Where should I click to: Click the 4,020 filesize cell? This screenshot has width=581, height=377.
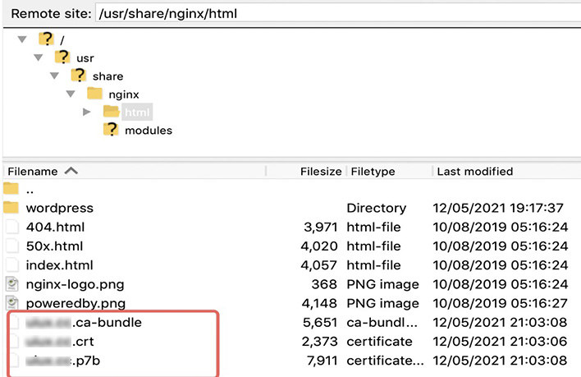pyautogui.click(x=319, y=246)
